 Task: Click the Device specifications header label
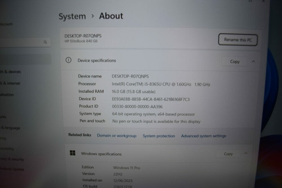97,61
